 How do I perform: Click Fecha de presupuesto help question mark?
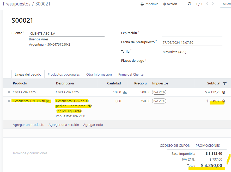tap(156, 41)
